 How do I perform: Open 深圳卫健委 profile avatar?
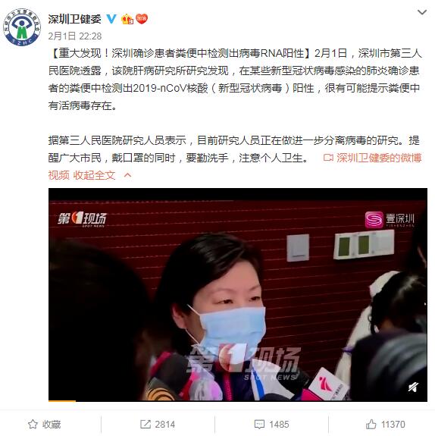[x=22, y=27]
